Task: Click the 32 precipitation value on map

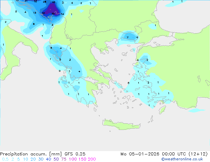Action: pos(35,1)
